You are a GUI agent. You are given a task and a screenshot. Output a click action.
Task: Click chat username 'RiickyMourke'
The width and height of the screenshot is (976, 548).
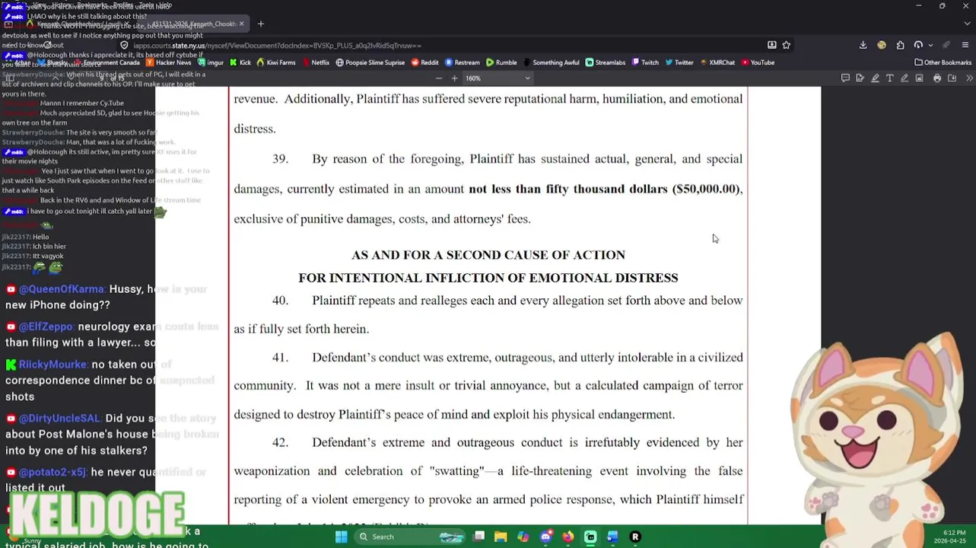pyautogui.click(x=53, y=365)
